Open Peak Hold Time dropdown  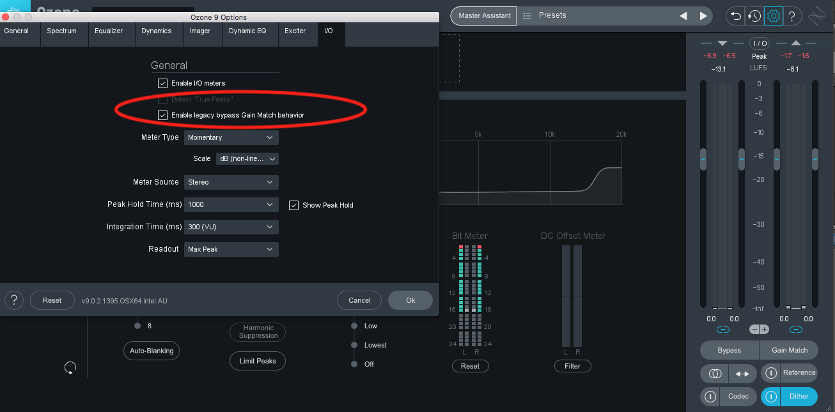point(231,204)
